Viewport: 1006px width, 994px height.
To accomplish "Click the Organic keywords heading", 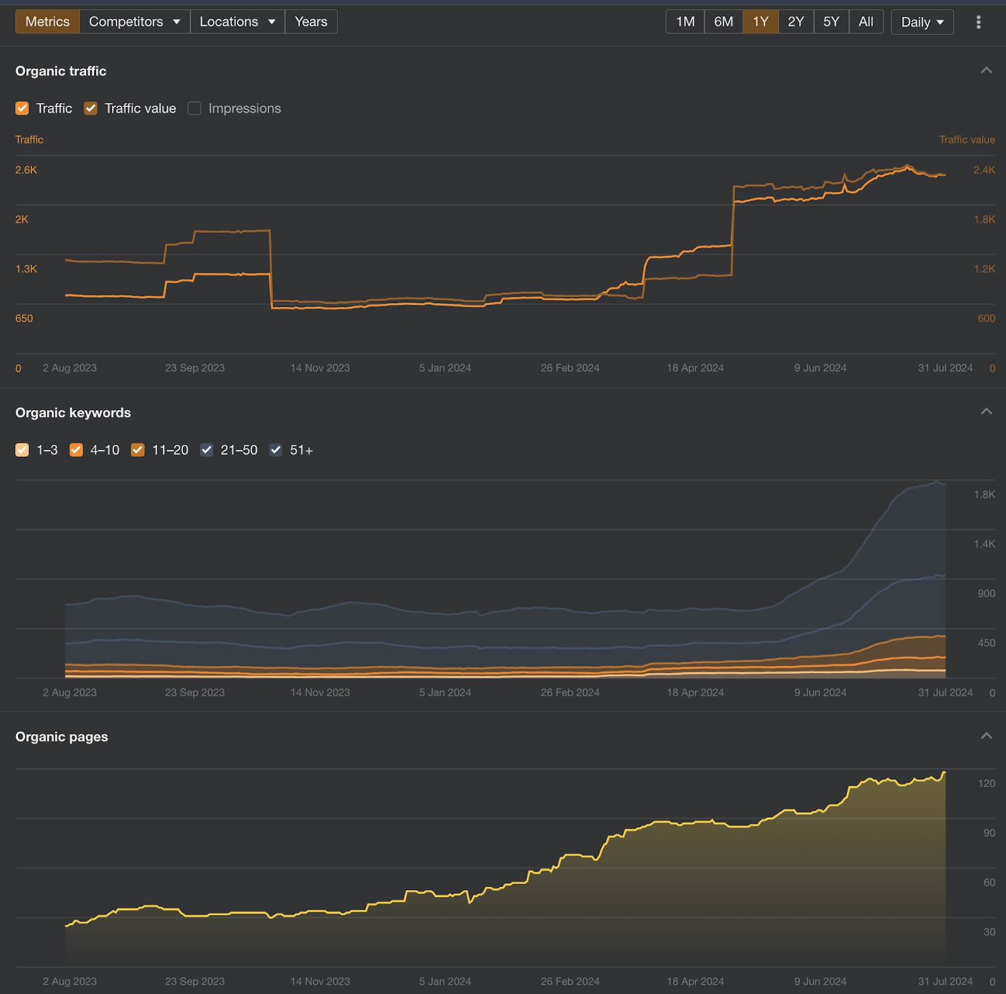I will [73, 413].
